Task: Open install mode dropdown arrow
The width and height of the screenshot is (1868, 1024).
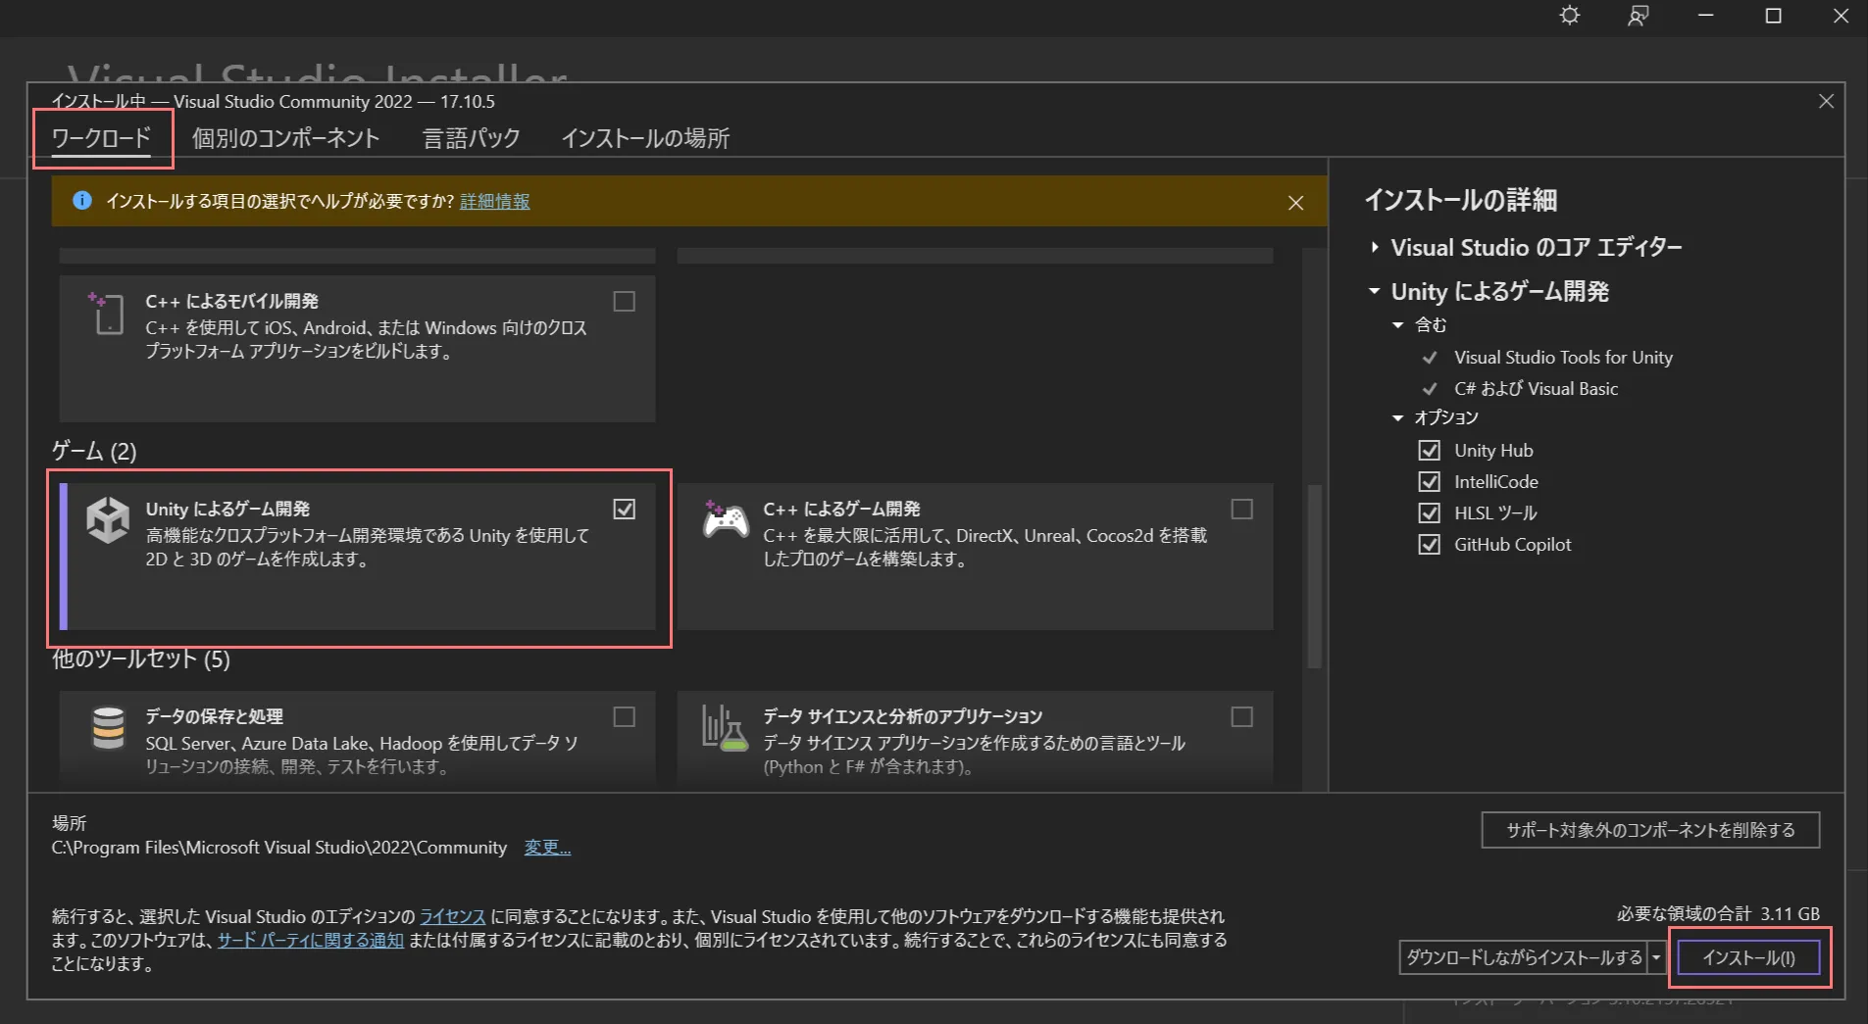Action: point(1656,957)
